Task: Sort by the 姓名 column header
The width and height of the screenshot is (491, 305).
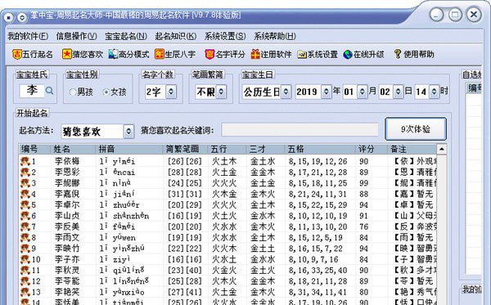Action: tap(73, 149)
